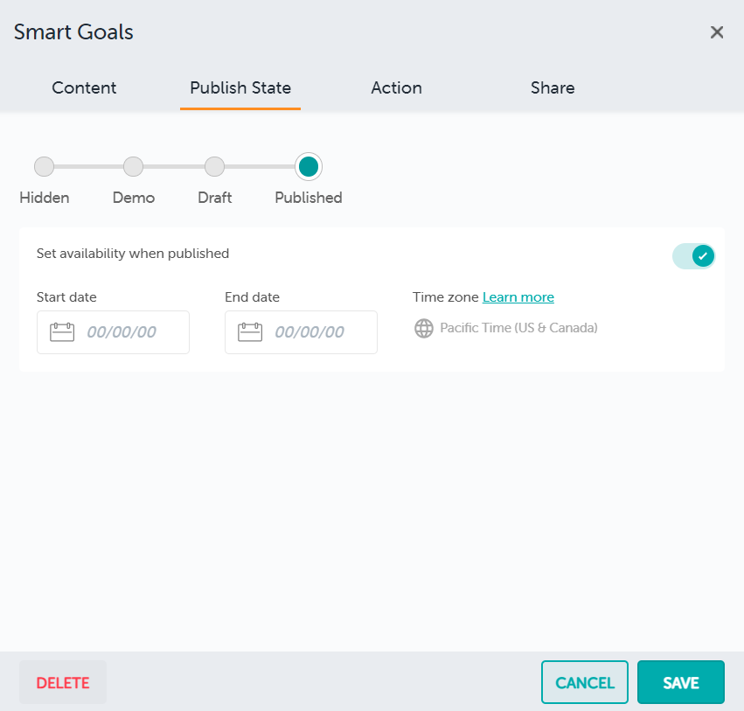
Task: Select the Draft publish state
Action: pos(214,166)
